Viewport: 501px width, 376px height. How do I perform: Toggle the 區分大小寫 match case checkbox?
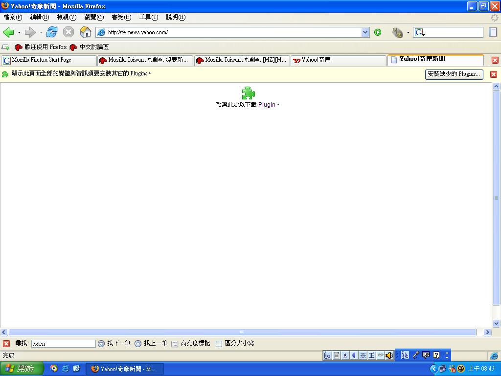pyautogui.click(x=219, y=344)
